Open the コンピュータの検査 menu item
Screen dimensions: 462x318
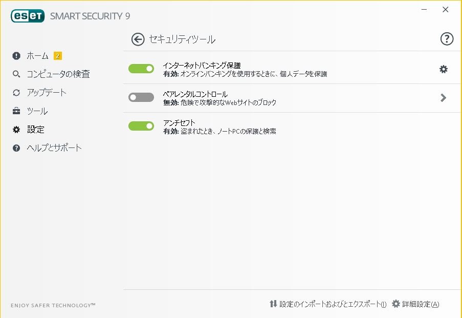(x=58, y=74)
